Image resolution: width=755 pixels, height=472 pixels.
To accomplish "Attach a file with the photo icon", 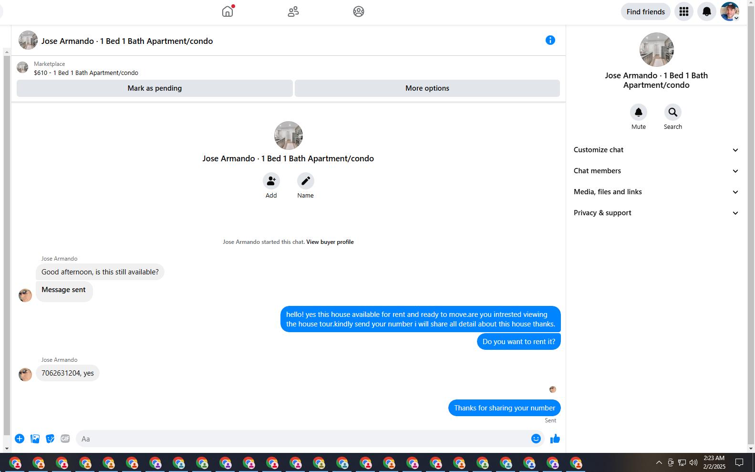I will pyautogui.click(x=35, y=439).
